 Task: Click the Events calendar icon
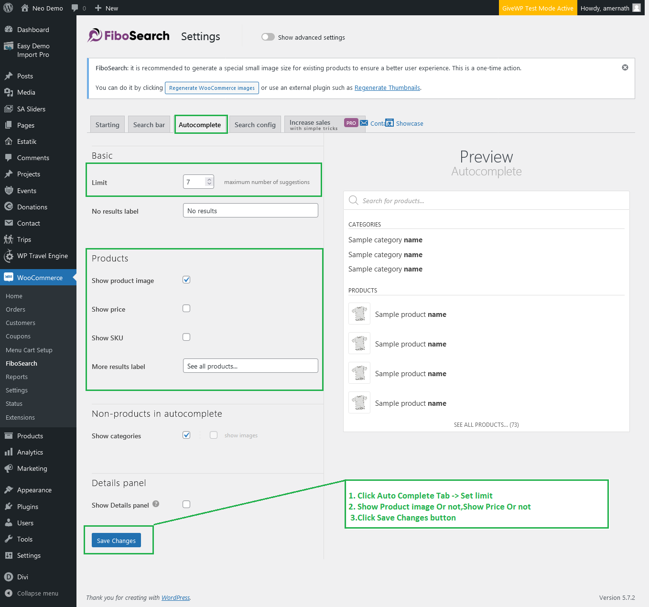pyautogui.click(x=9, y=191)
